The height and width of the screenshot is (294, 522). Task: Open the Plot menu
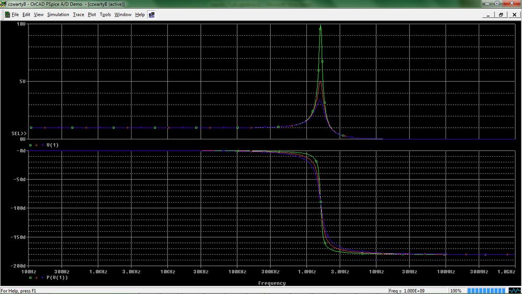(x=92, y=15)
